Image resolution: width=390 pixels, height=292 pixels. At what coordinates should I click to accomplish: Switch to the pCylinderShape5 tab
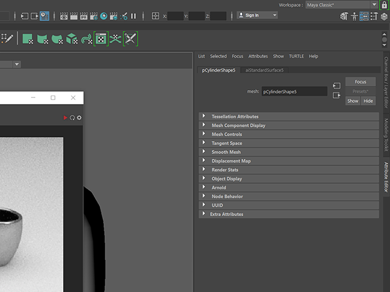point(219,71)
